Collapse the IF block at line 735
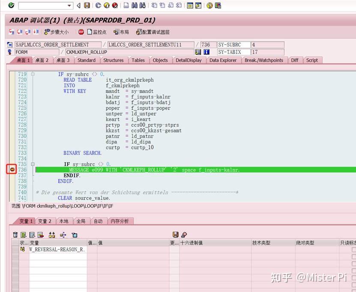Viewport: 356px width, 292px height. (33, 164)
